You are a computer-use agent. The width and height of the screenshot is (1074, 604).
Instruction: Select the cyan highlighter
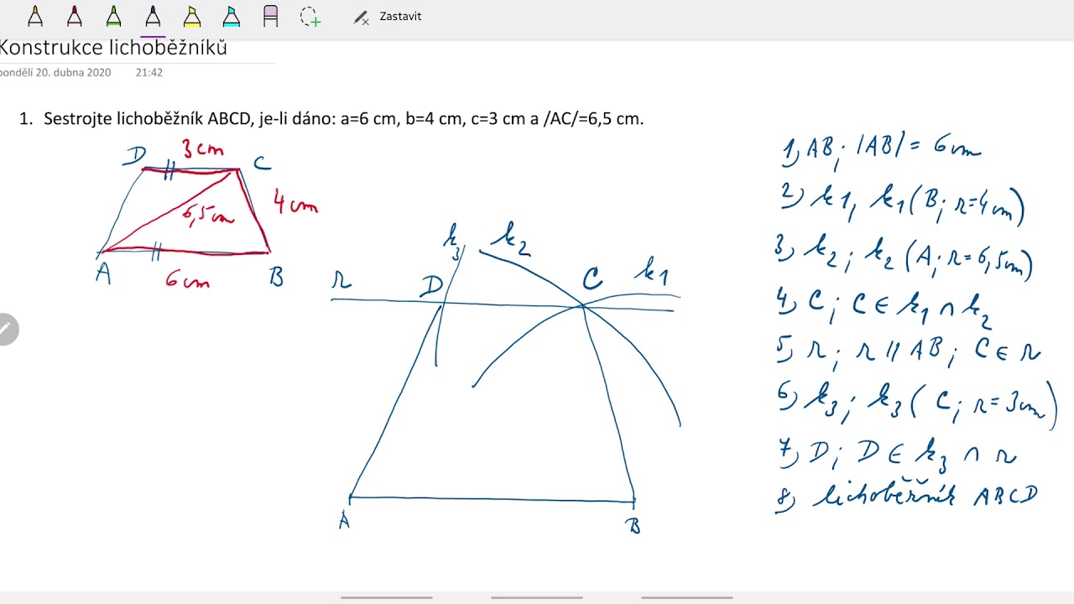tap(232, 17)
